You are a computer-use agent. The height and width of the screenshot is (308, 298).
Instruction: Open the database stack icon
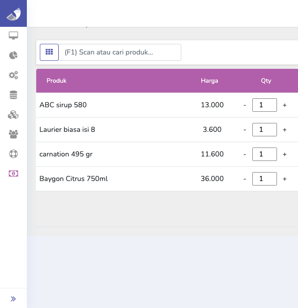(13, 95)
